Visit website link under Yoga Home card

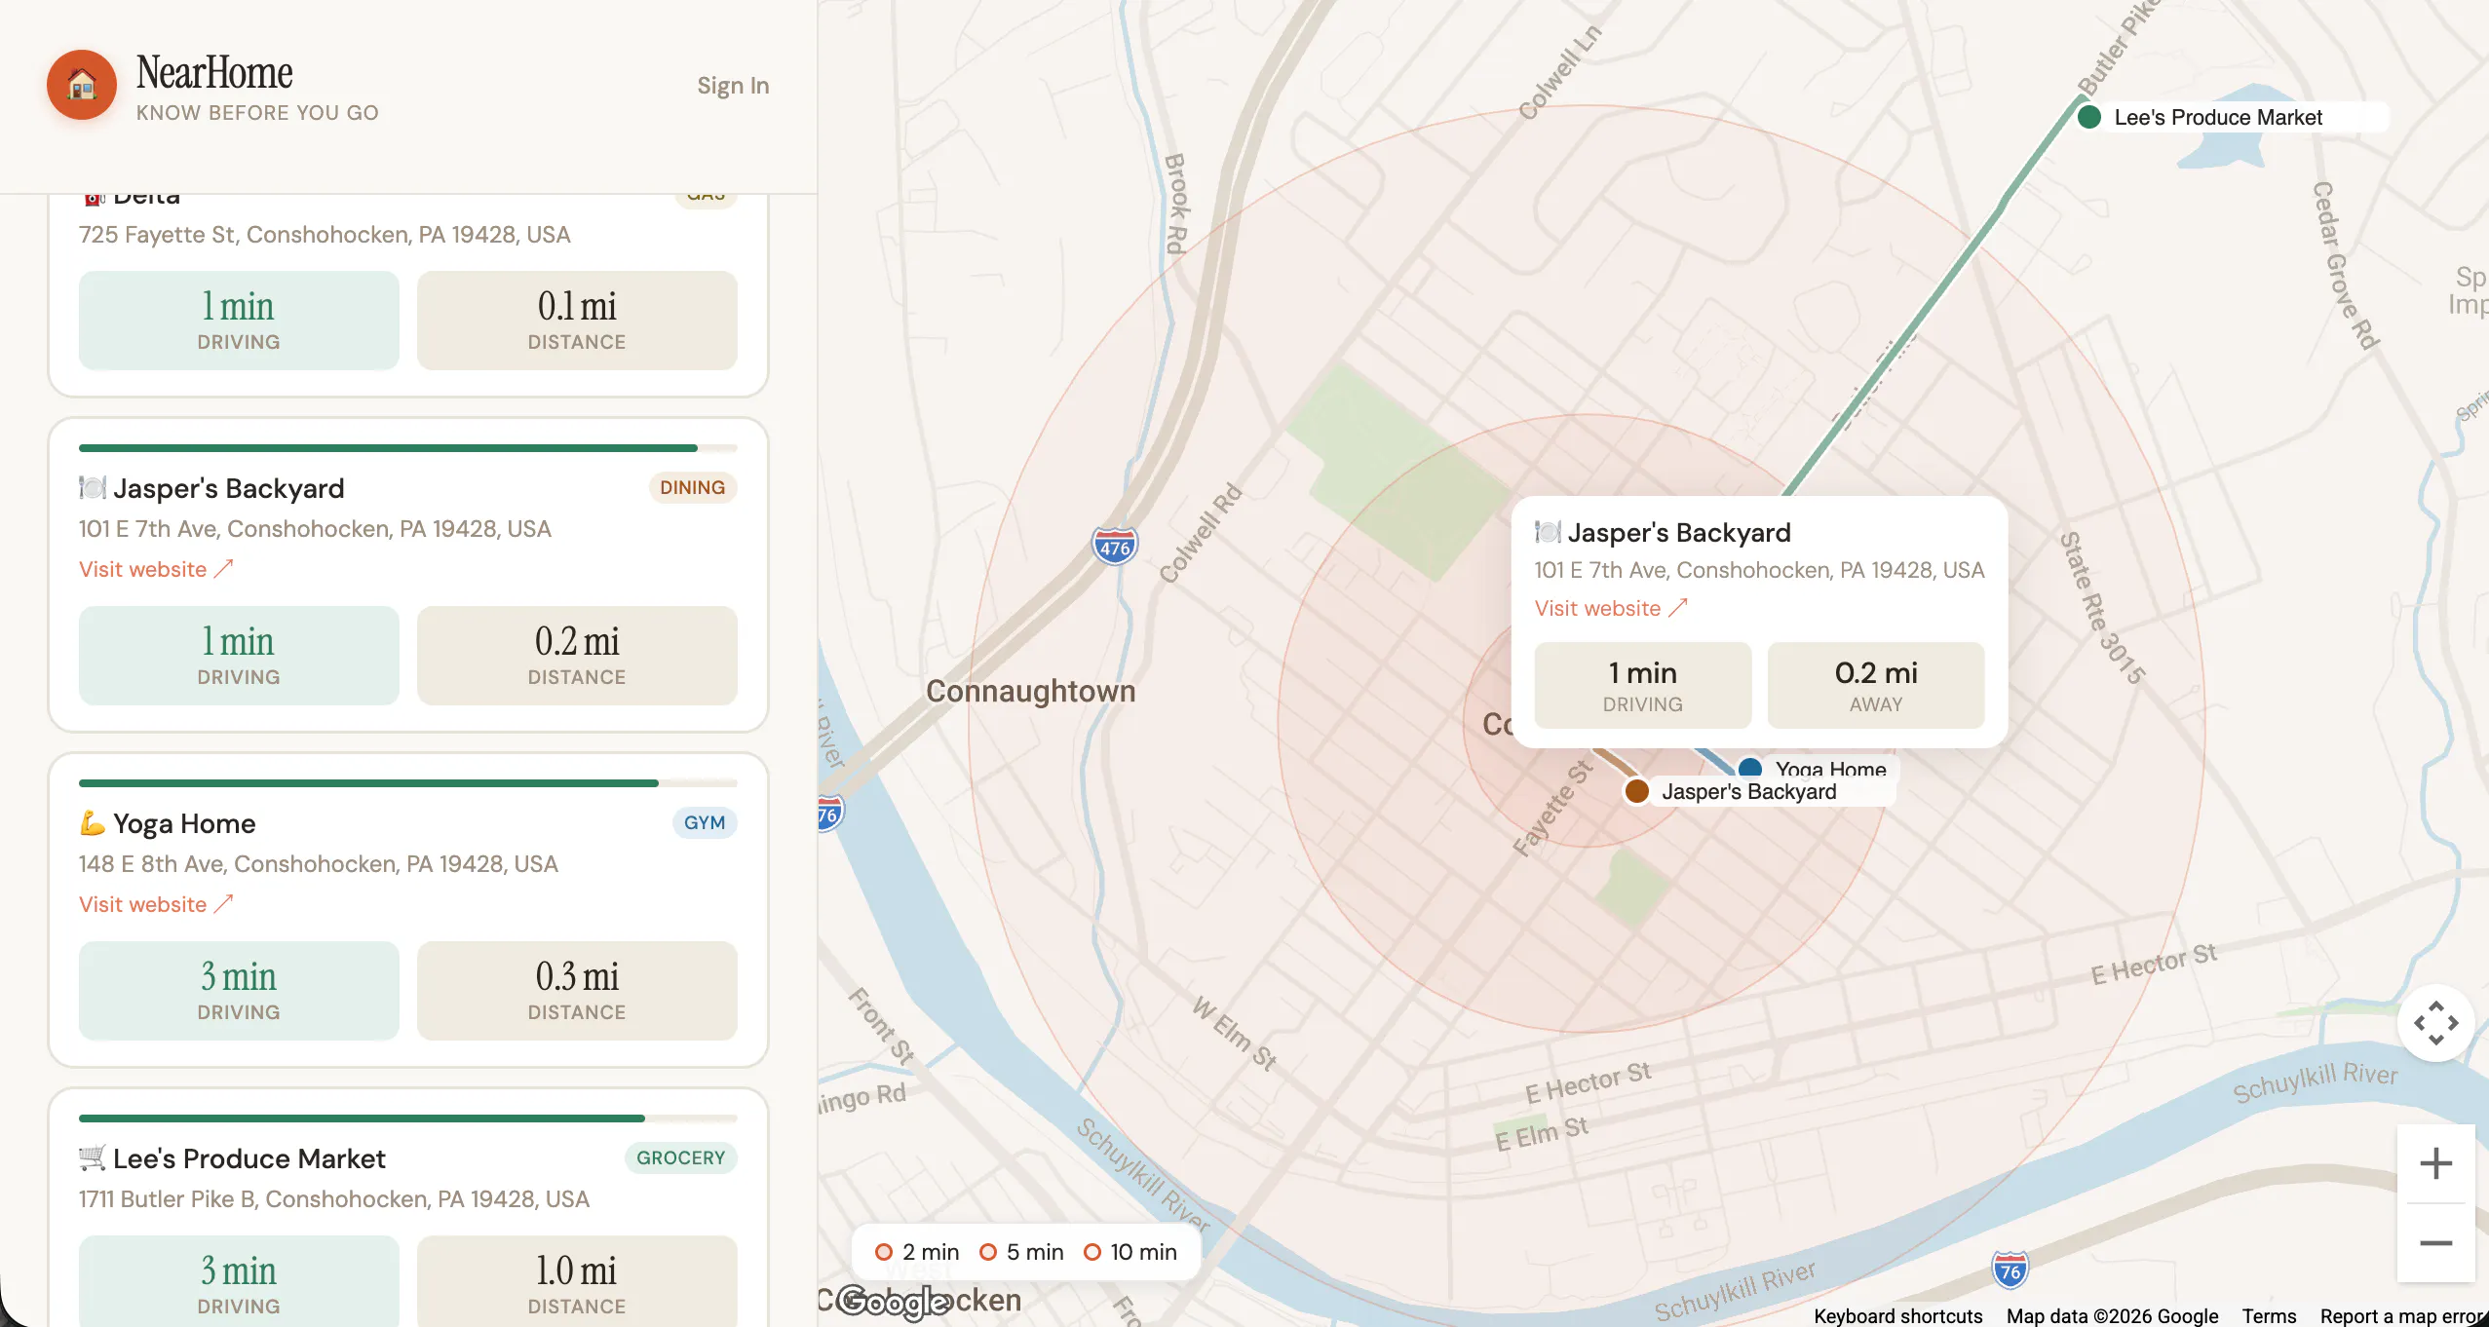tap(156, 904)
